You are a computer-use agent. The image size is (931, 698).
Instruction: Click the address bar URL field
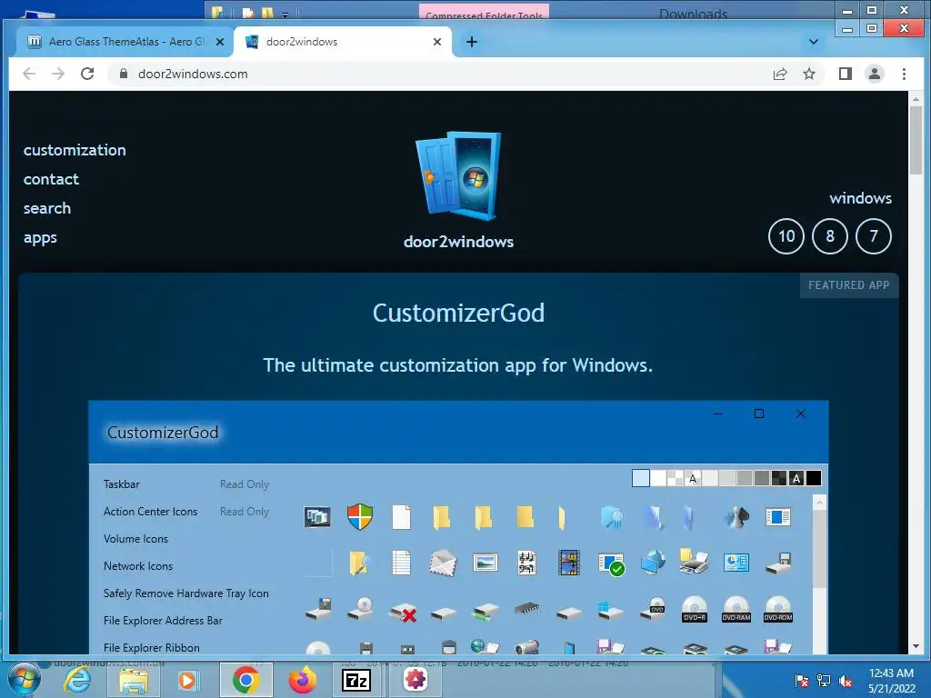(x=439, y=74)
